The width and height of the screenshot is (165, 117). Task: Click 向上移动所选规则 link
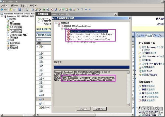150,93
